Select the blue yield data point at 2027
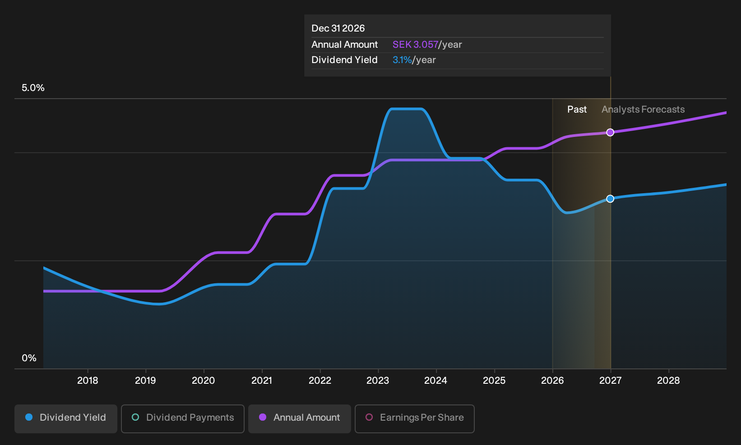This screenshot has width=741, height=445. tap(610, 199)
